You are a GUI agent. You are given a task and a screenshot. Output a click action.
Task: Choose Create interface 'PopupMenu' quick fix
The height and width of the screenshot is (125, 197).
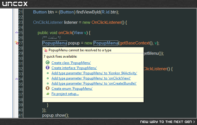pos(74,68)
